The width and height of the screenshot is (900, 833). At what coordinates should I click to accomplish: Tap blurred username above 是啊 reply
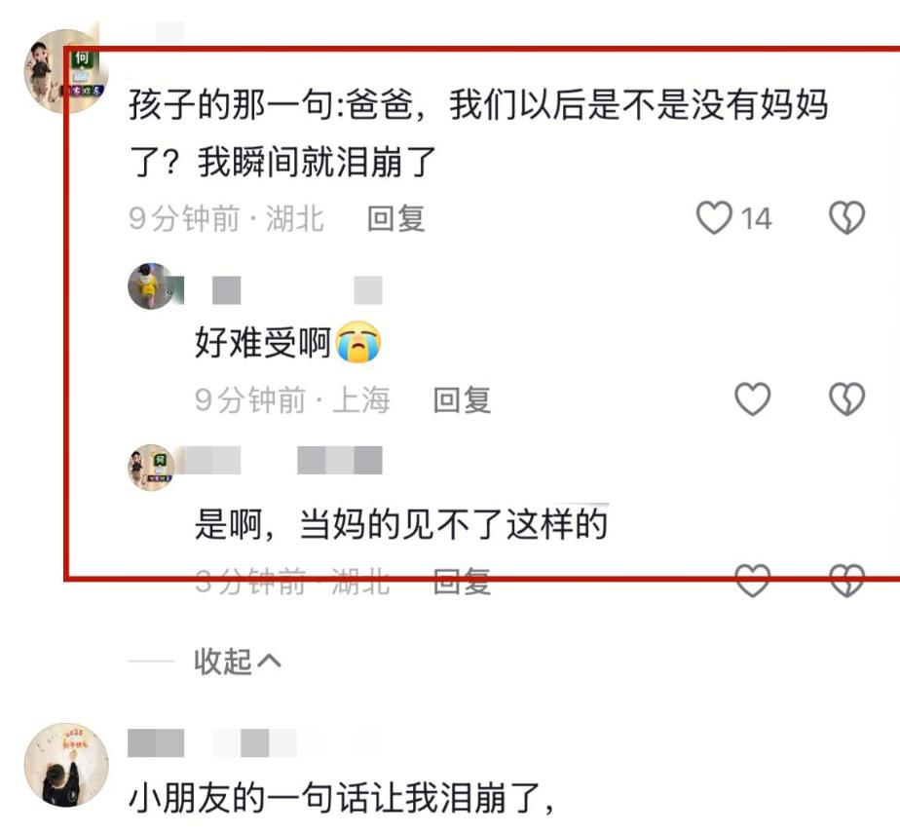click(x=283, y=460)
